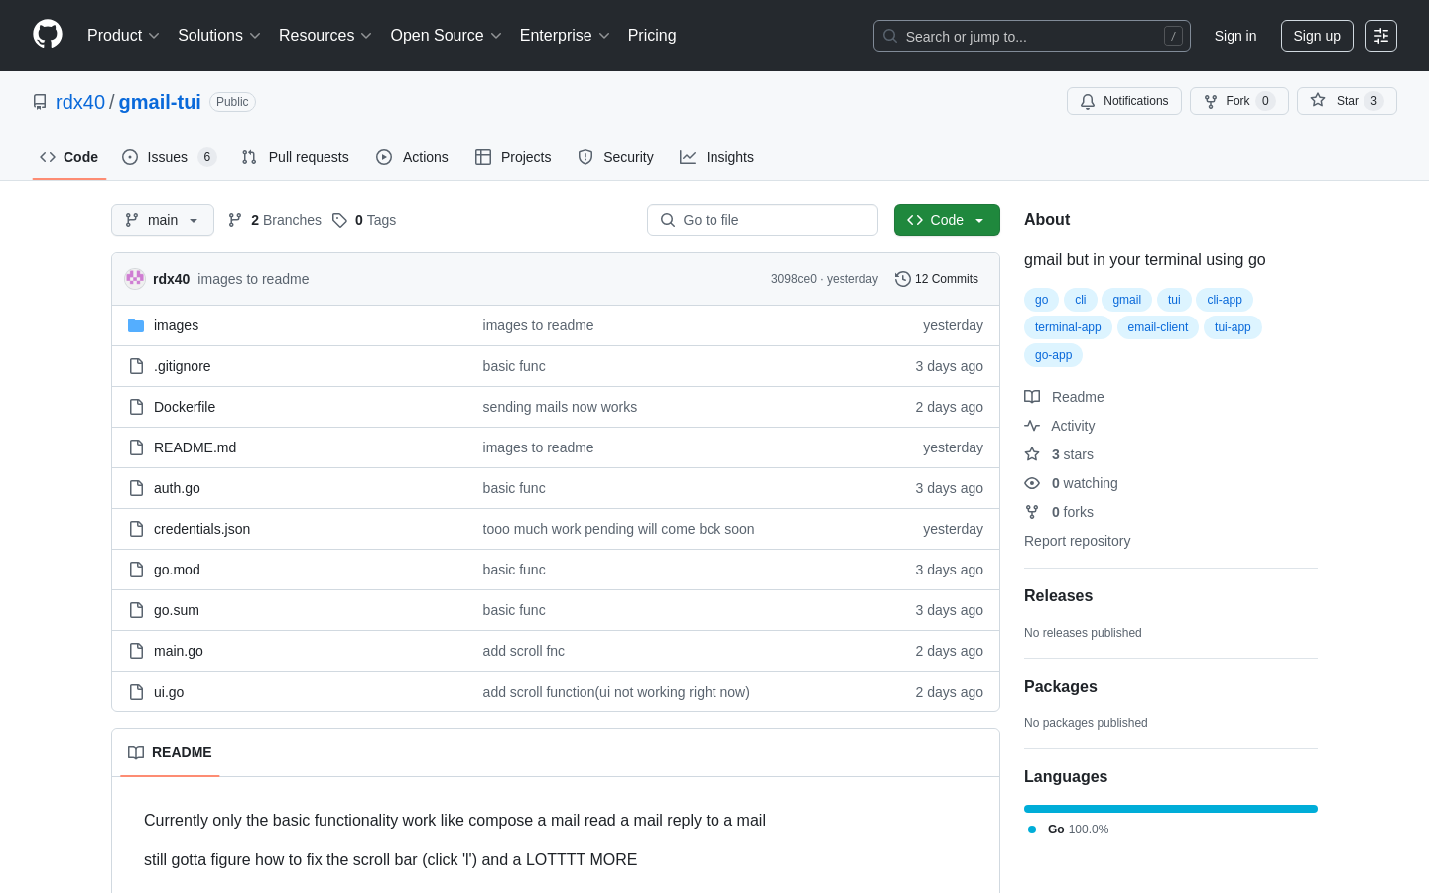Click the Sign up button

(x=1317, y=36)
